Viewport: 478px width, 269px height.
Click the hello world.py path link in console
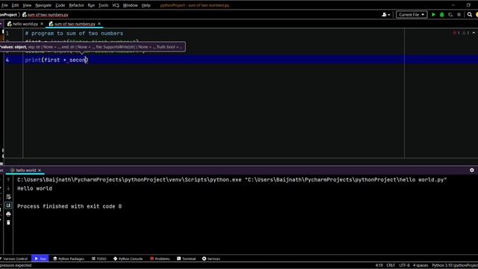coord(347,180)
